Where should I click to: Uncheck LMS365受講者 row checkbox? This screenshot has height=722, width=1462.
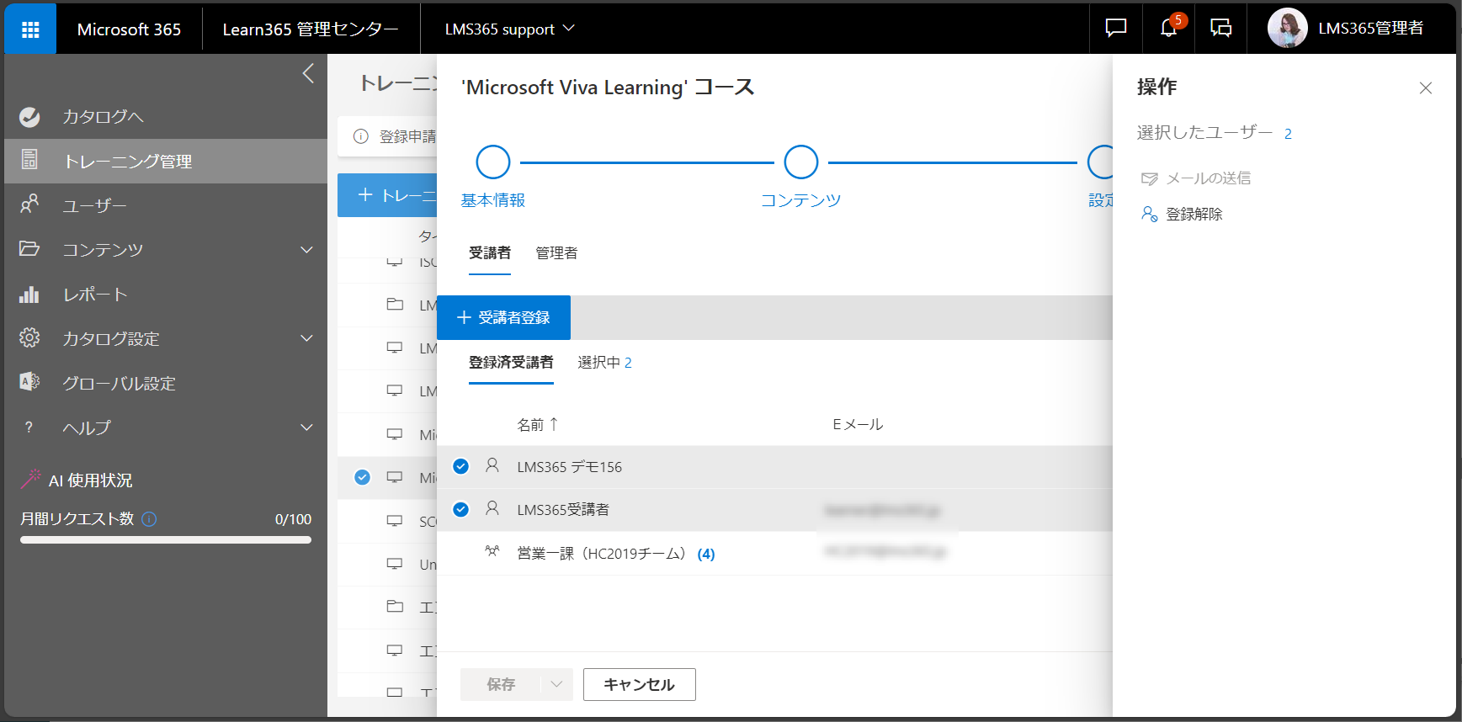pos(461,509)
